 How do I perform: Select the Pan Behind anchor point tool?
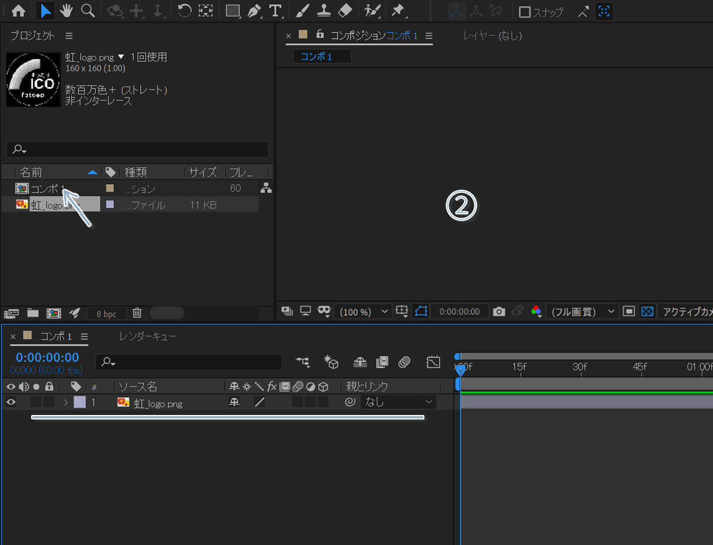206,11
